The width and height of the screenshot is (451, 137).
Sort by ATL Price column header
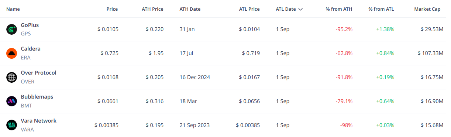249,9
